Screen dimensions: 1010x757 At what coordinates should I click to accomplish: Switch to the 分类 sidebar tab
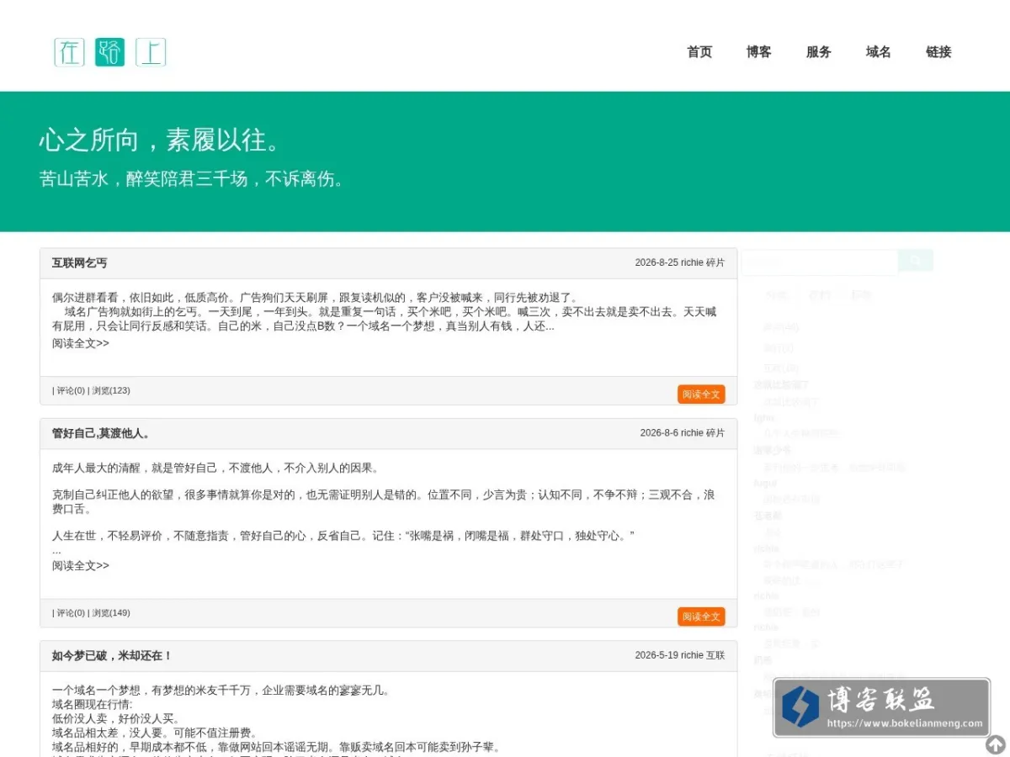coord(775,295)
